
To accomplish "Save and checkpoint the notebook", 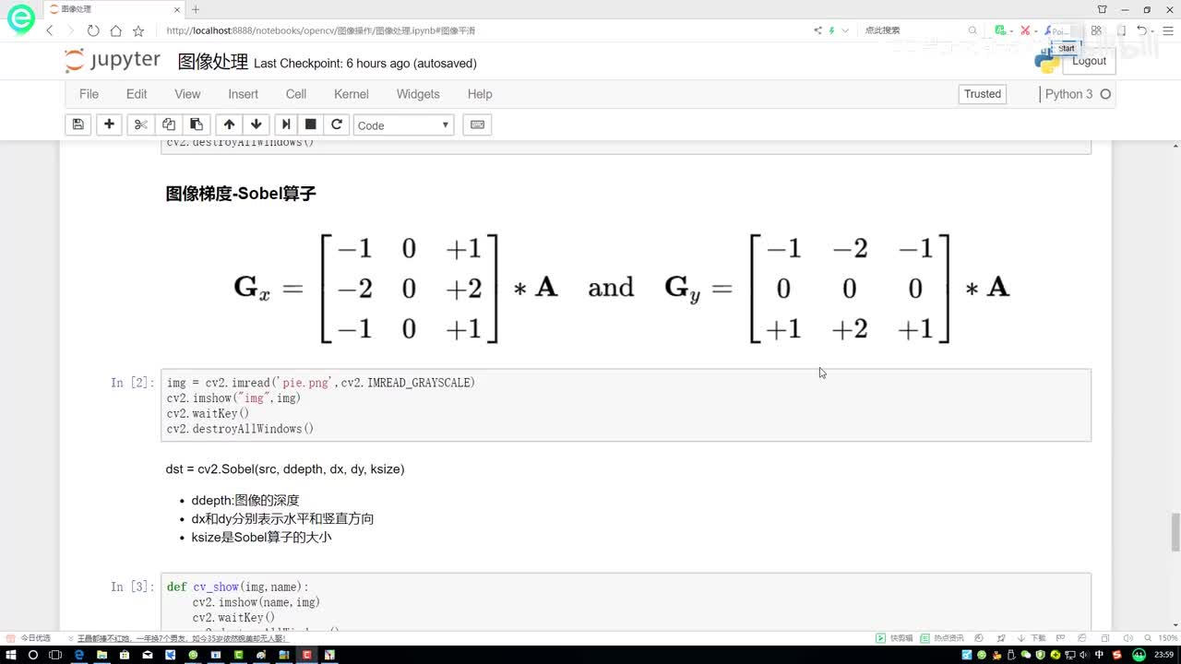I will click(x=78, y=125).
